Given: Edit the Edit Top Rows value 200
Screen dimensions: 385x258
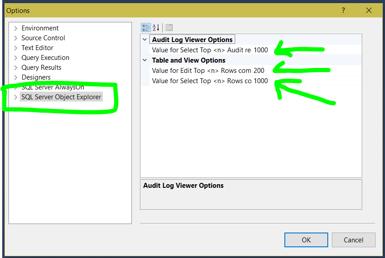Looking at the screenshot, I should pyautogui.click(x=258, y=70).
